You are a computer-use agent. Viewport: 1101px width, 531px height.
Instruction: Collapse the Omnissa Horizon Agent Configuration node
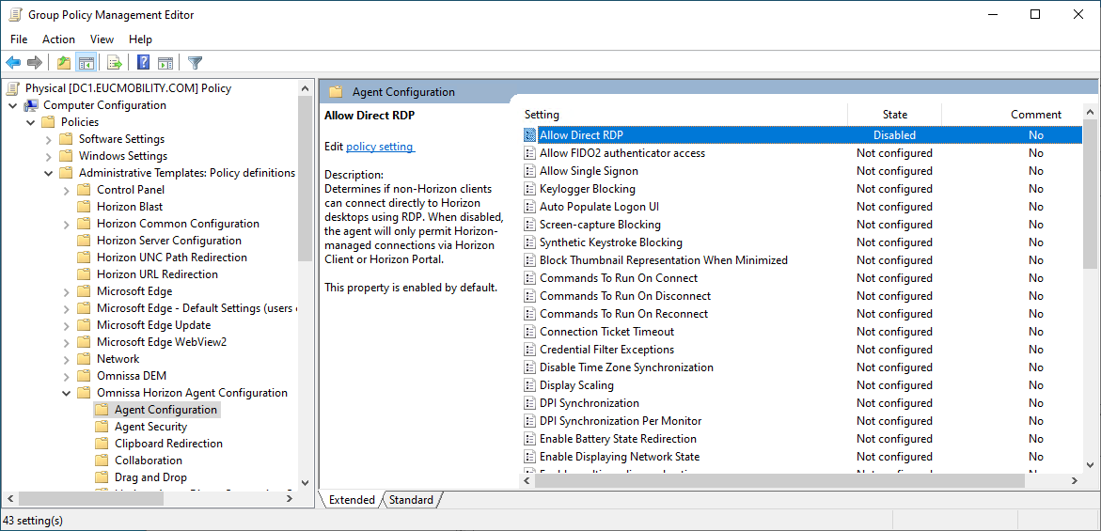click(67, 393)
